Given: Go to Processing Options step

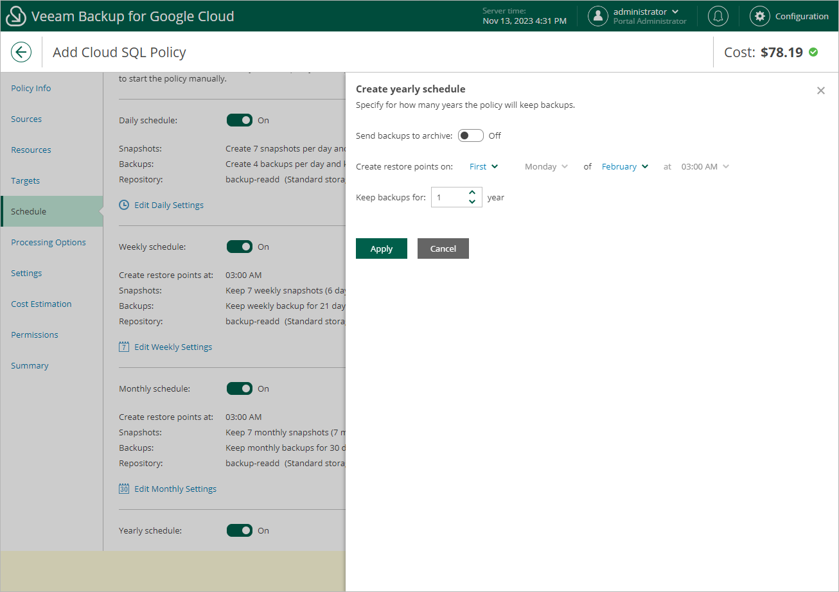Looking at the screenshot, I should point(48,242).
